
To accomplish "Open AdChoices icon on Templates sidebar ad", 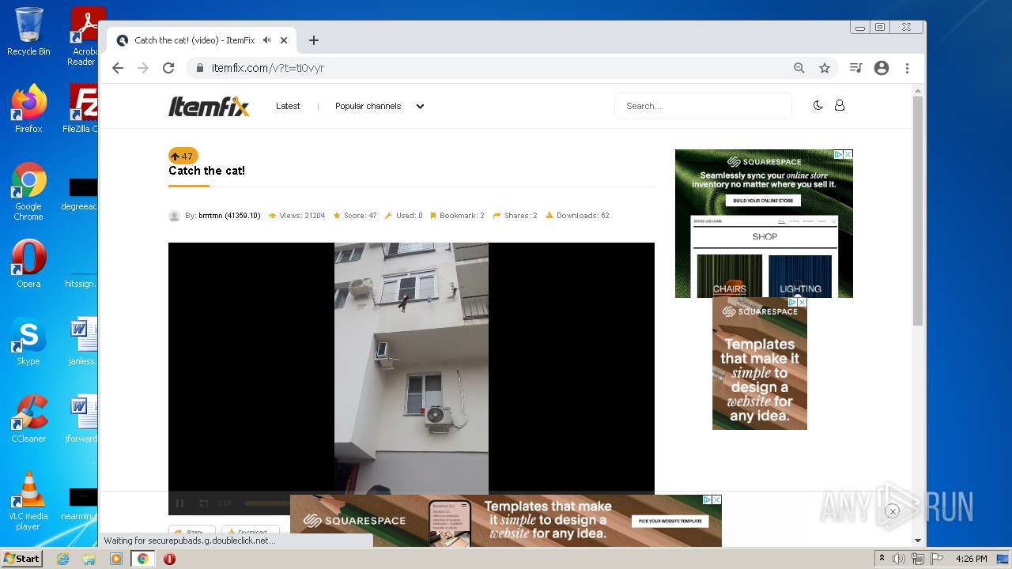I will (x=793, y=302).
